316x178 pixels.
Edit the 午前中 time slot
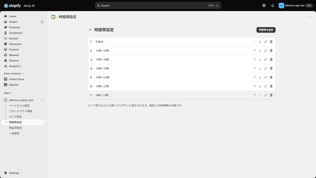click(265, 42)
